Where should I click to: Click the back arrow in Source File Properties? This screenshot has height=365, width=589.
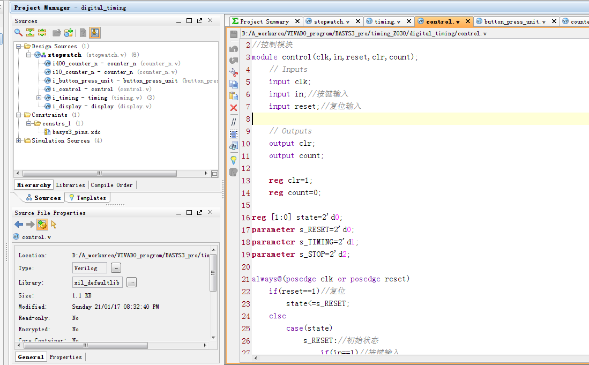(19, 225)
